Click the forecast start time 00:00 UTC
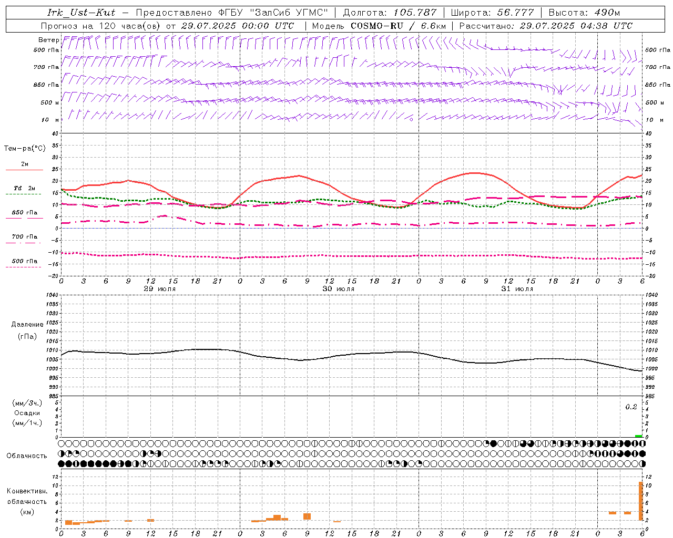673x538 pixels. [x=268, y=26]
